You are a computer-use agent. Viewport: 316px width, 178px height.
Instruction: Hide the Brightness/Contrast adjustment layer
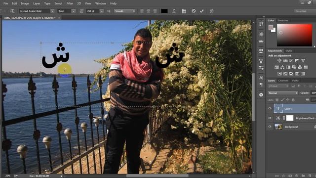click(x=270, y=118)
